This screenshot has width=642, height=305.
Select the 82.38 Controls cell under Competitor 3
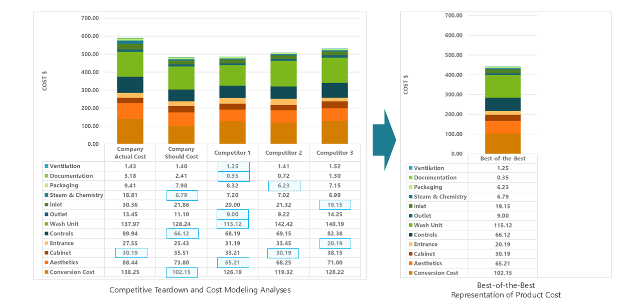[335, 233]
